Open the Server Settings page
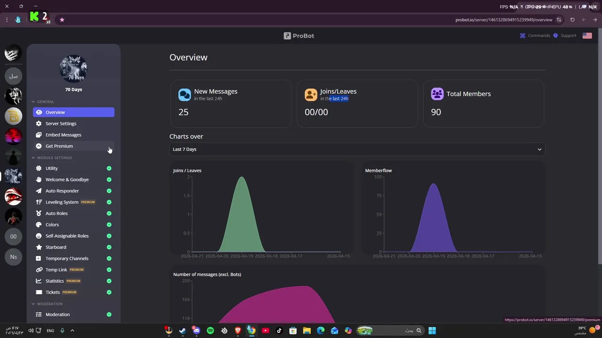Viewport: 602px width, 338px height. click(73, 123)
